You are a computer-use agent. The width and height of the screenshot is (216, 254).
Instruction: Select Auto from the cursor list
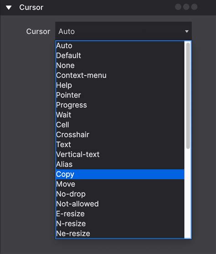pos(120,46)
